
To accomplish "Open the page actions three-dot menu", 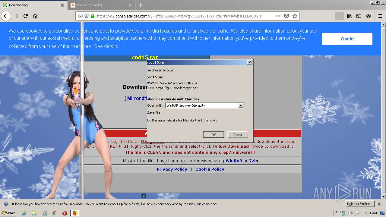I will pos(278,16).
